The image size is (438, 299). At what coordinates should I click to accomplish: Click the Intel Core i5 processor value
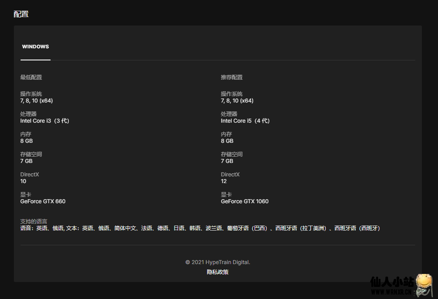pos(245,121)
